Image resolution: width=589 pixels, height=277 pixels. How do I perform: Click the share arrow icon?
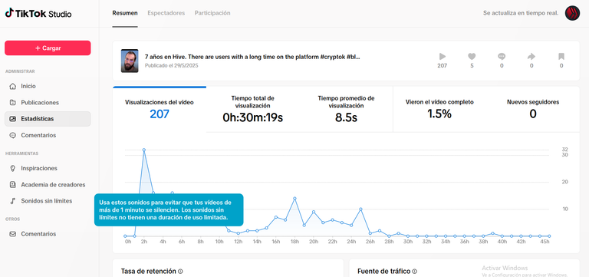pyautogui.click(x=531, y=57)
